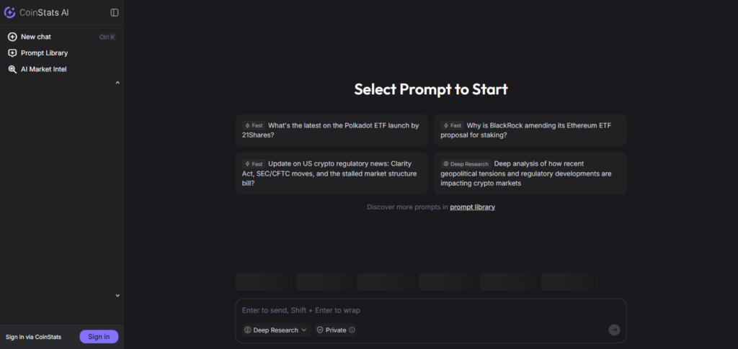The image size is (738, 349).
Task: Click the AI Market Intel magnifier icon
Action: tap(12, 70)
